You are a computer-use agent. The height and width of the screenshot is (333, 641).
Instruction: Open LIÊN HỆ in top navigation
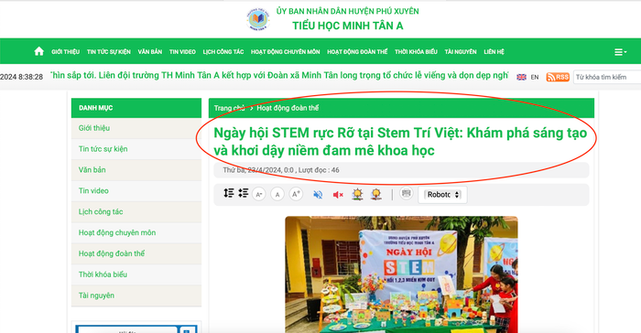point(494,52)
